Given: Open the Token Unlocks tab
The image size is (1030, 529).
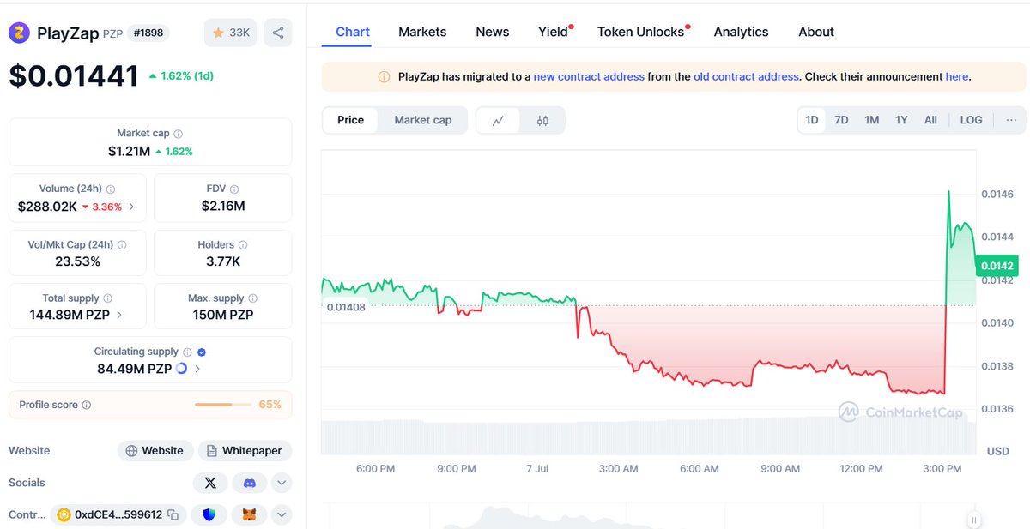Looking at the screenshot, I should pos(641,32).
